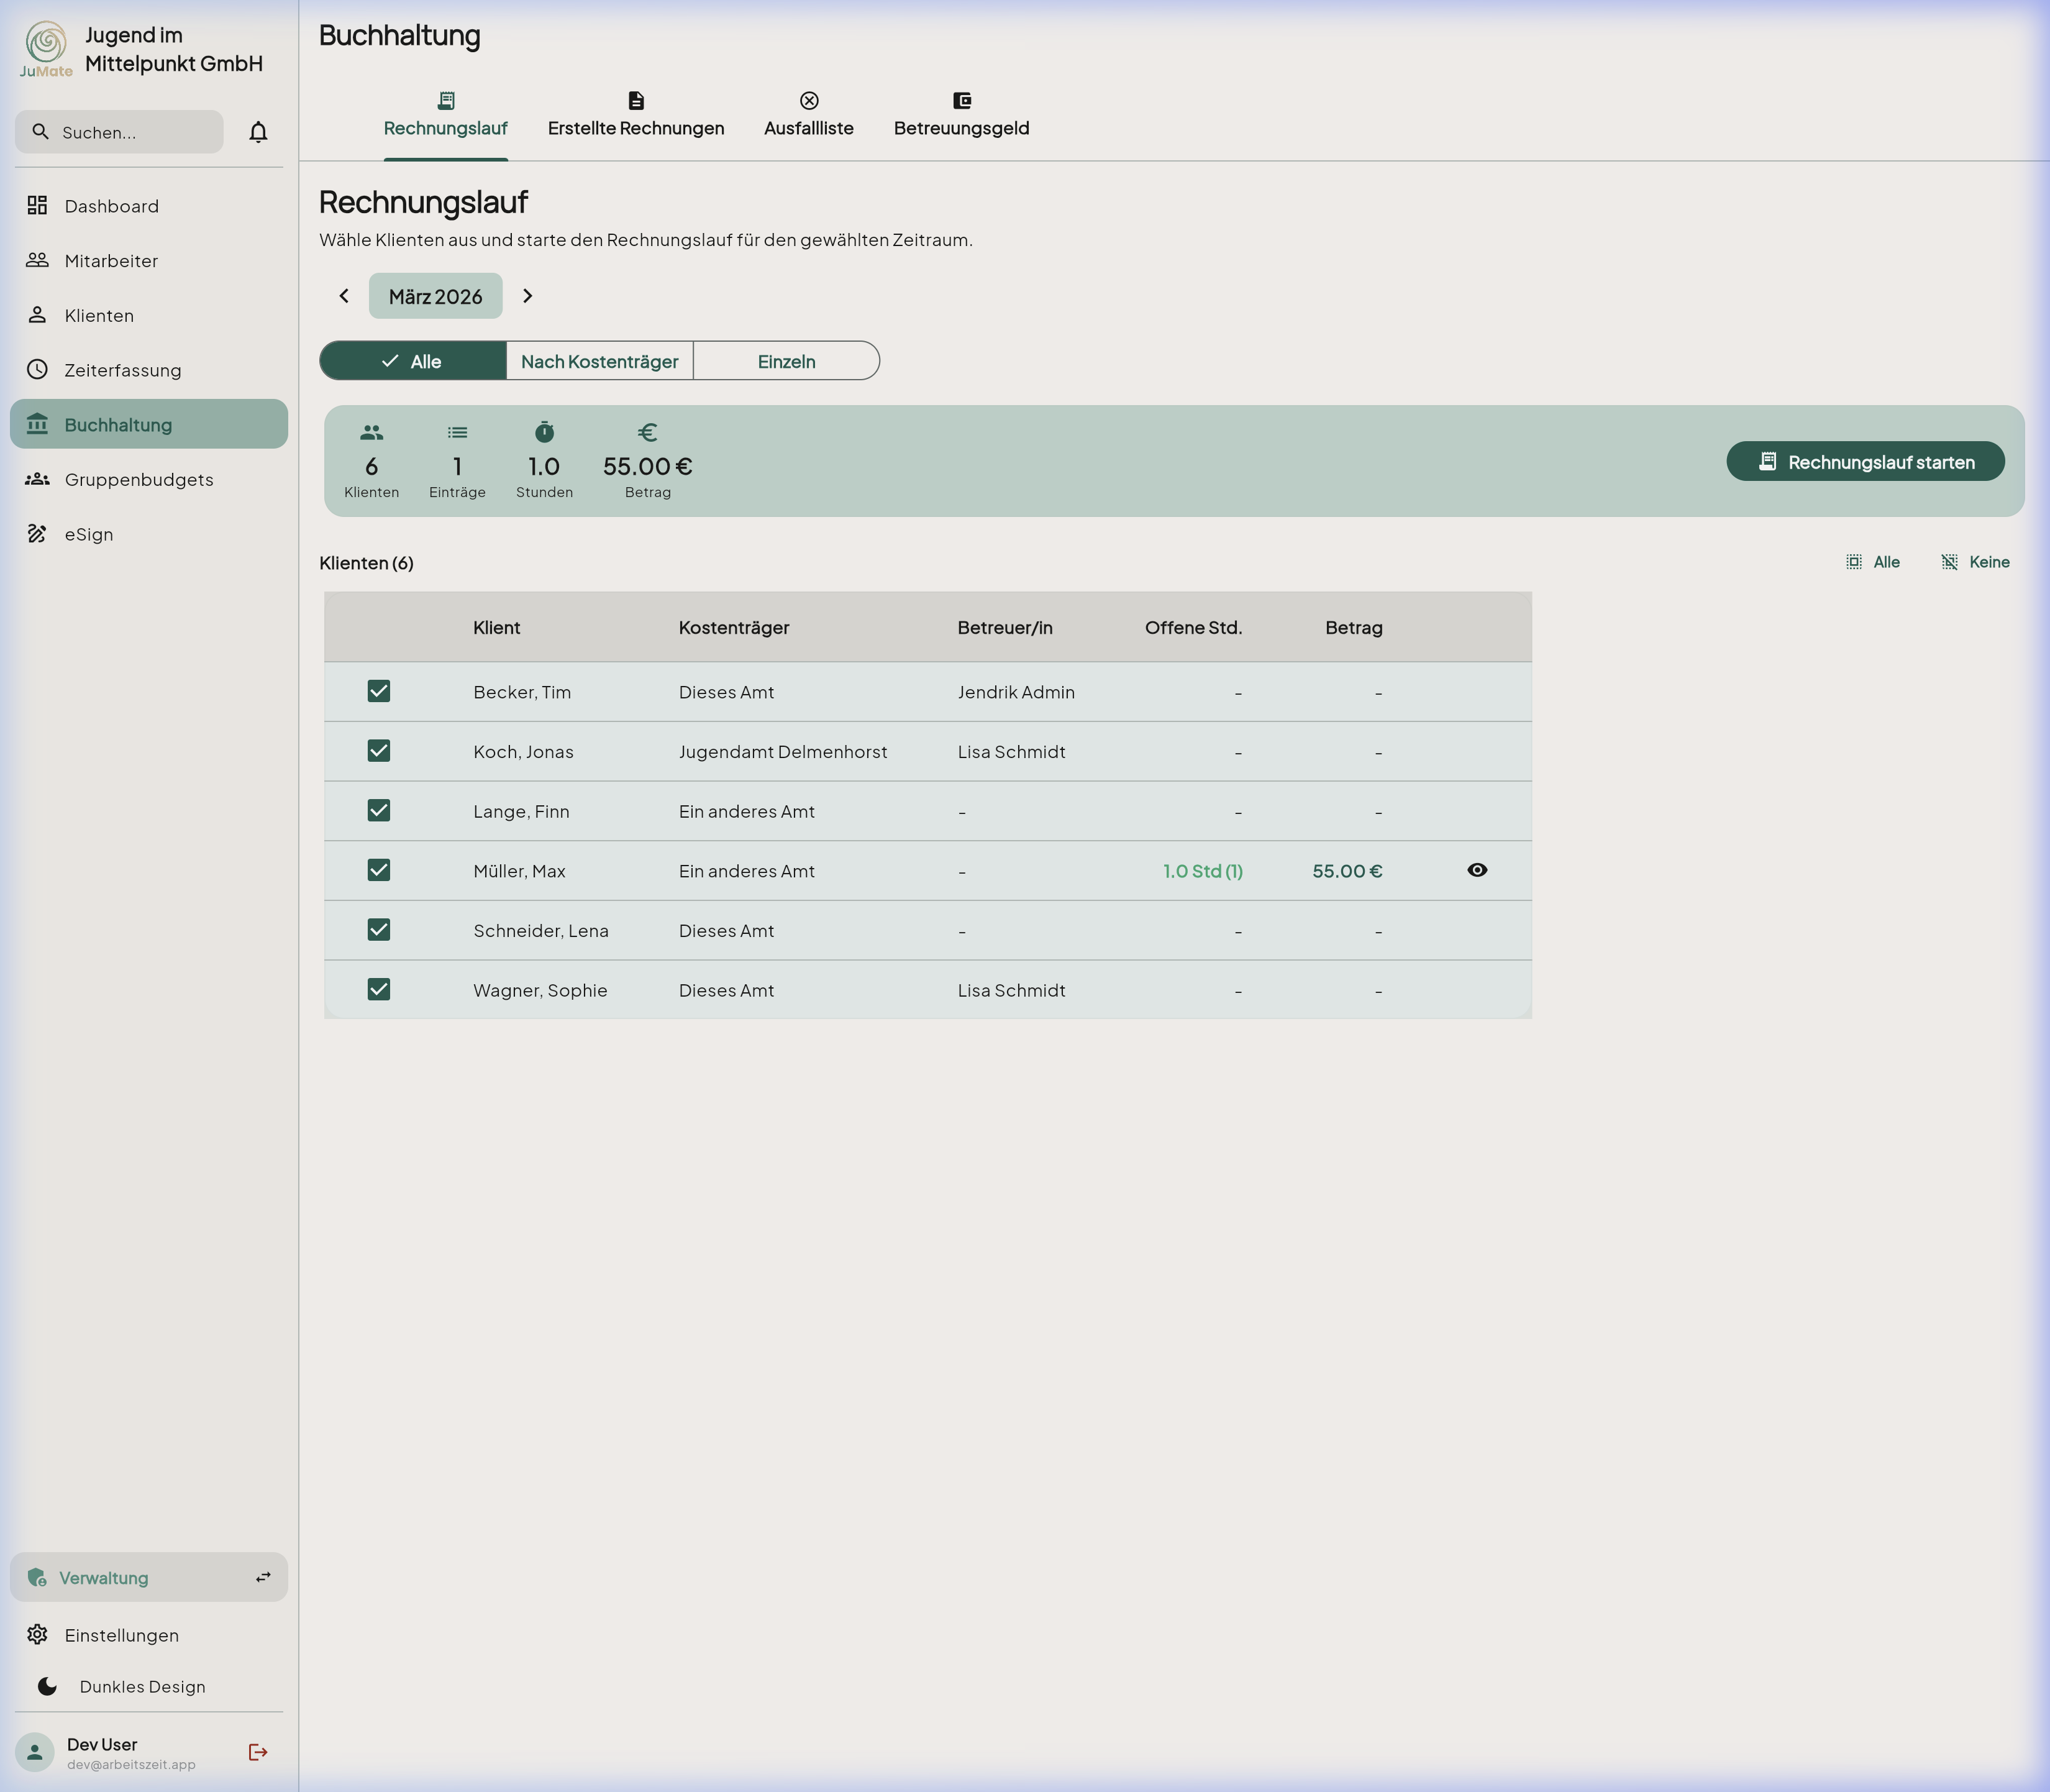Click the notification bell icon
Screen dimensions: 2050x1792
tap(258, 132)
